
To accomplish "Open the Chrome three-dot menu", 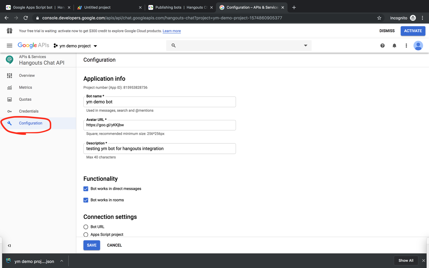I will [422, 18].
